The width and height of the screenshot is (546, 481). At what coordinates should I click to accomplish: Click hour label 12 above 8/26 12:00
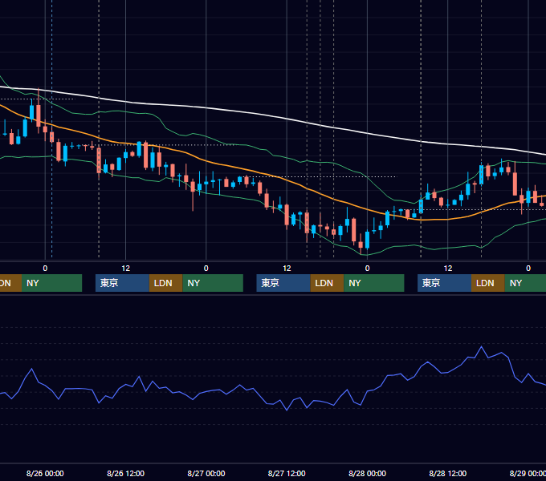pyautogui.click(x=126, y=269)
